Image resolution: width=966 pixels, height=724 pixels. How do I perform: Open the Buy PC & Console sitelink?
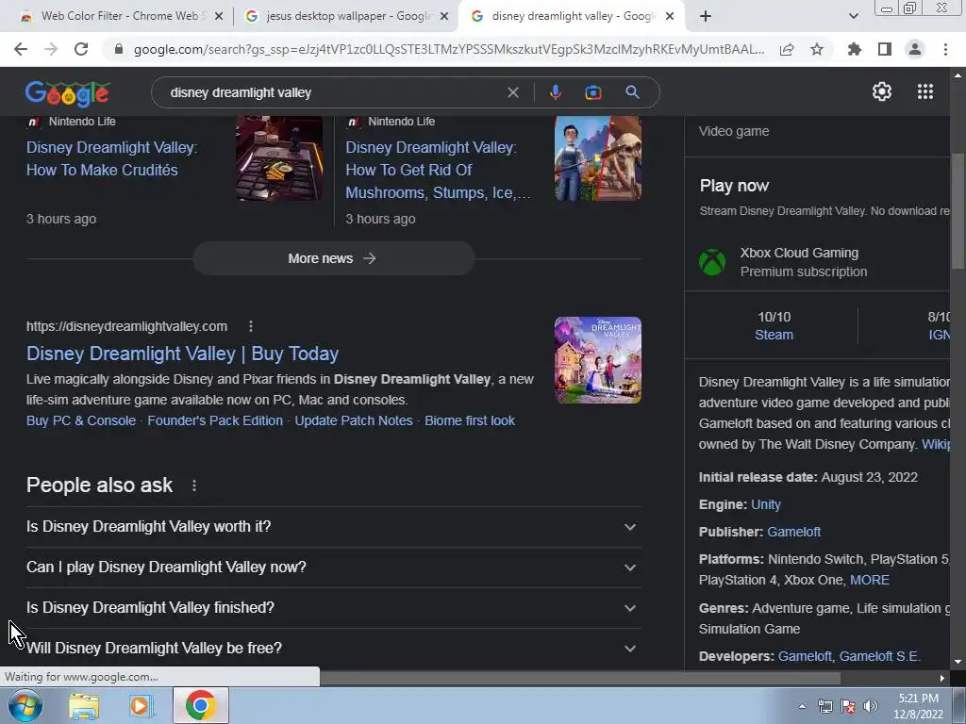click(x=81, y=421)
